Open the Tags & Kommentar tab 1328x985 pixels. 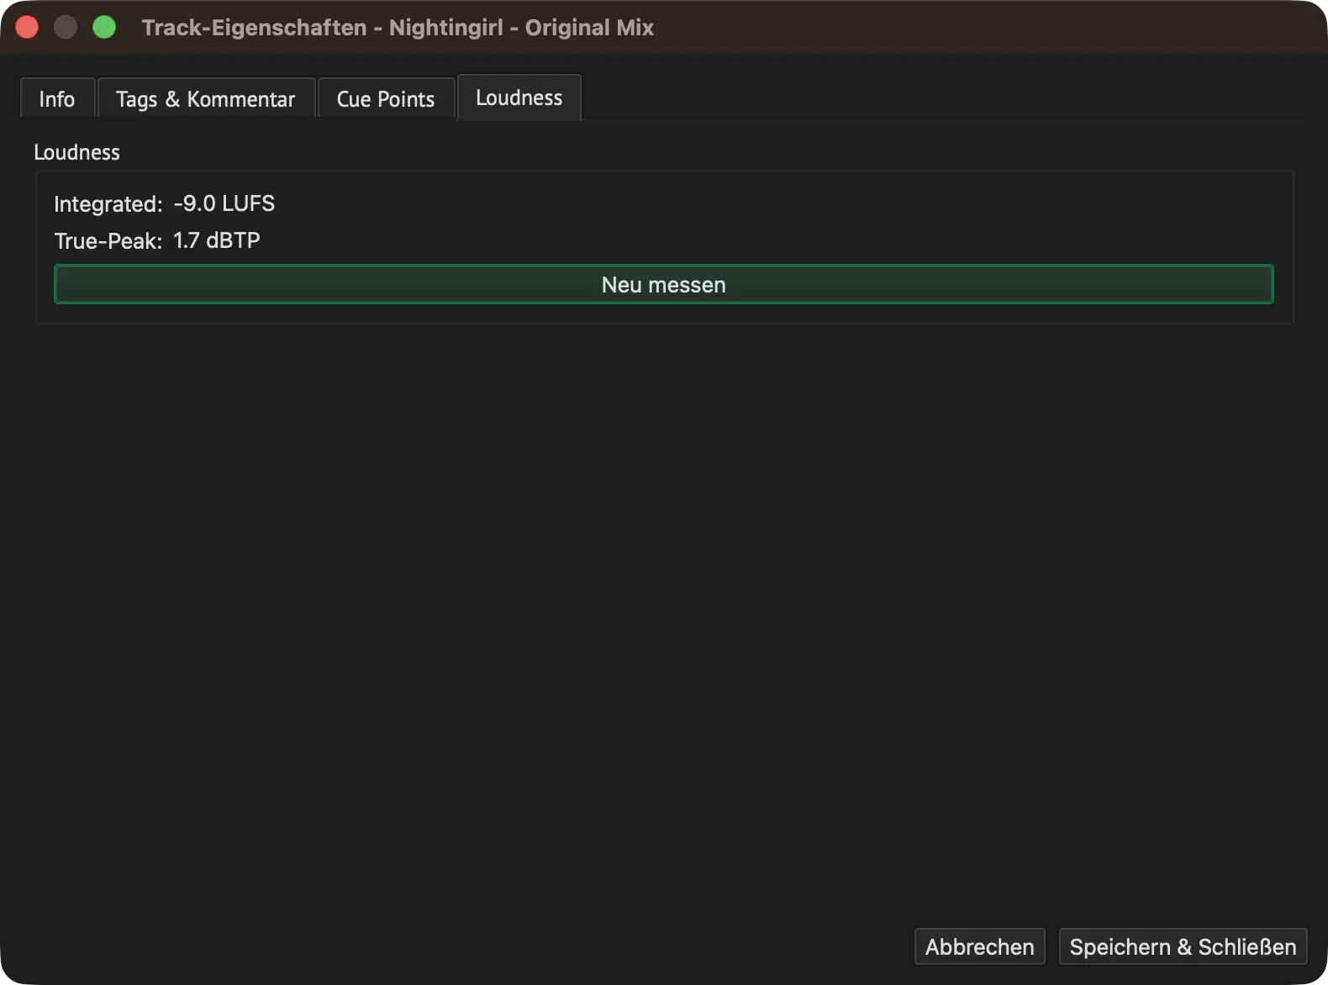pyautogui.click(x=206, y=98)
